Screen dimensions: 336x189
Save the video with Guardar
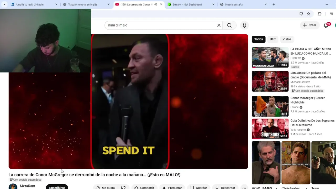pyautogui.click(x=198, y=187)
